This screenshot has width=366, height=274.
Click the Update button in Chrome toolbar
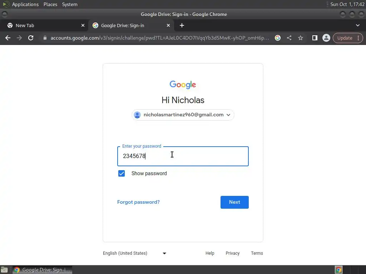coord(345,38)
